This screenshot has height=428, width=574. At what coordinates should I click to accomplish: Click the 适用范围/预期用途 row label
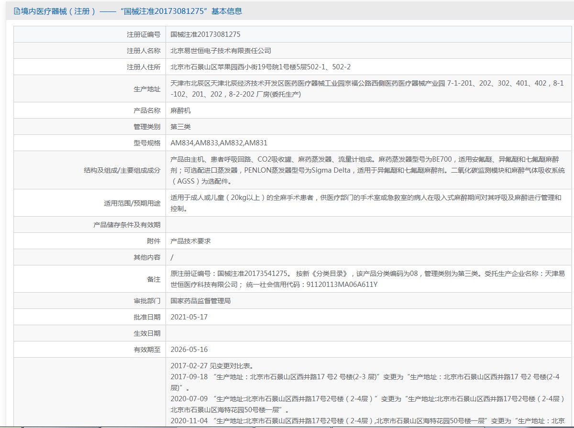(132, 203)
